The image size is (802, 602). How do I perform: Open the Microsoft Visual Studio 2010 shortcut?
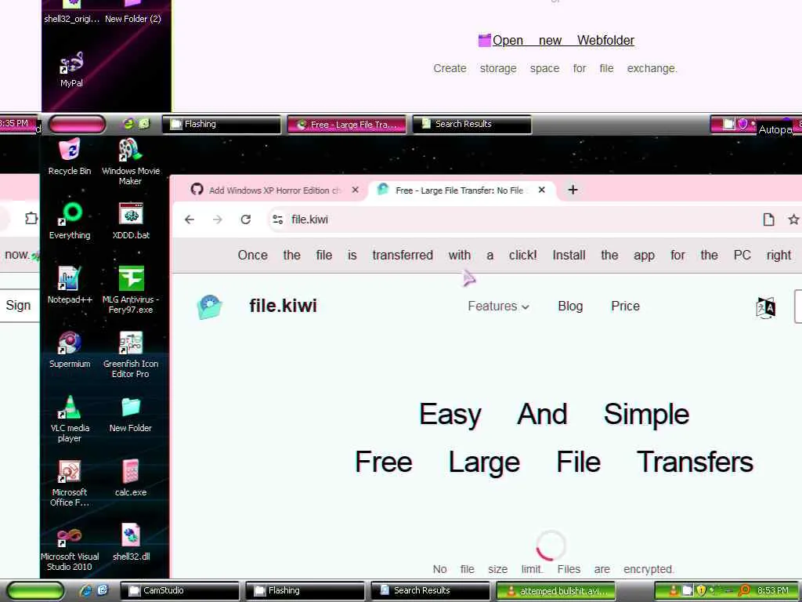[x=70, y=547]
